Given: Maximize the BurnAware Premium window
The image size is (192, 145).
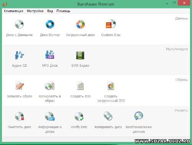Looking at the screenshot, I should click(174, 3).
